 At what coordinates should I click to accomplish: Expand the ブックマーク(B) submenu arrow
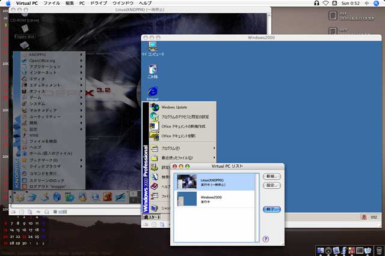click(81, 160)
